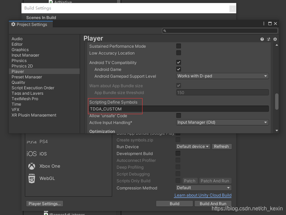Click the Project Settings gear tab icon
The image size is (286, 215).
tap(13, 24)
